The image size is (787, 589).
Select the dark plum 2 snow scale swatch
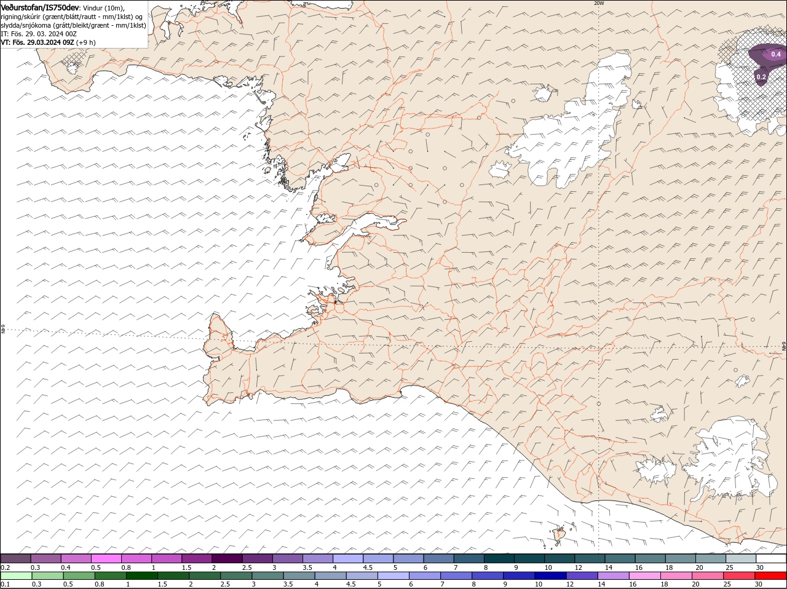[227, 558]
